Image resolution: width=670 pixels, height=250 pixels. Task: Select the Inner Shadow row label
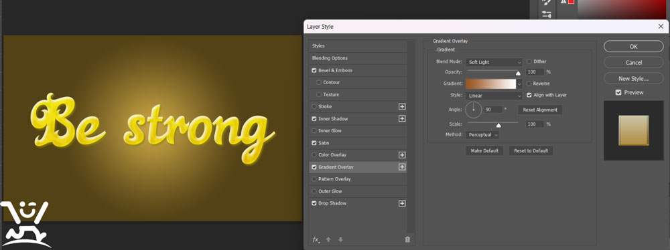pyautogui.click(x=333, y=118)
